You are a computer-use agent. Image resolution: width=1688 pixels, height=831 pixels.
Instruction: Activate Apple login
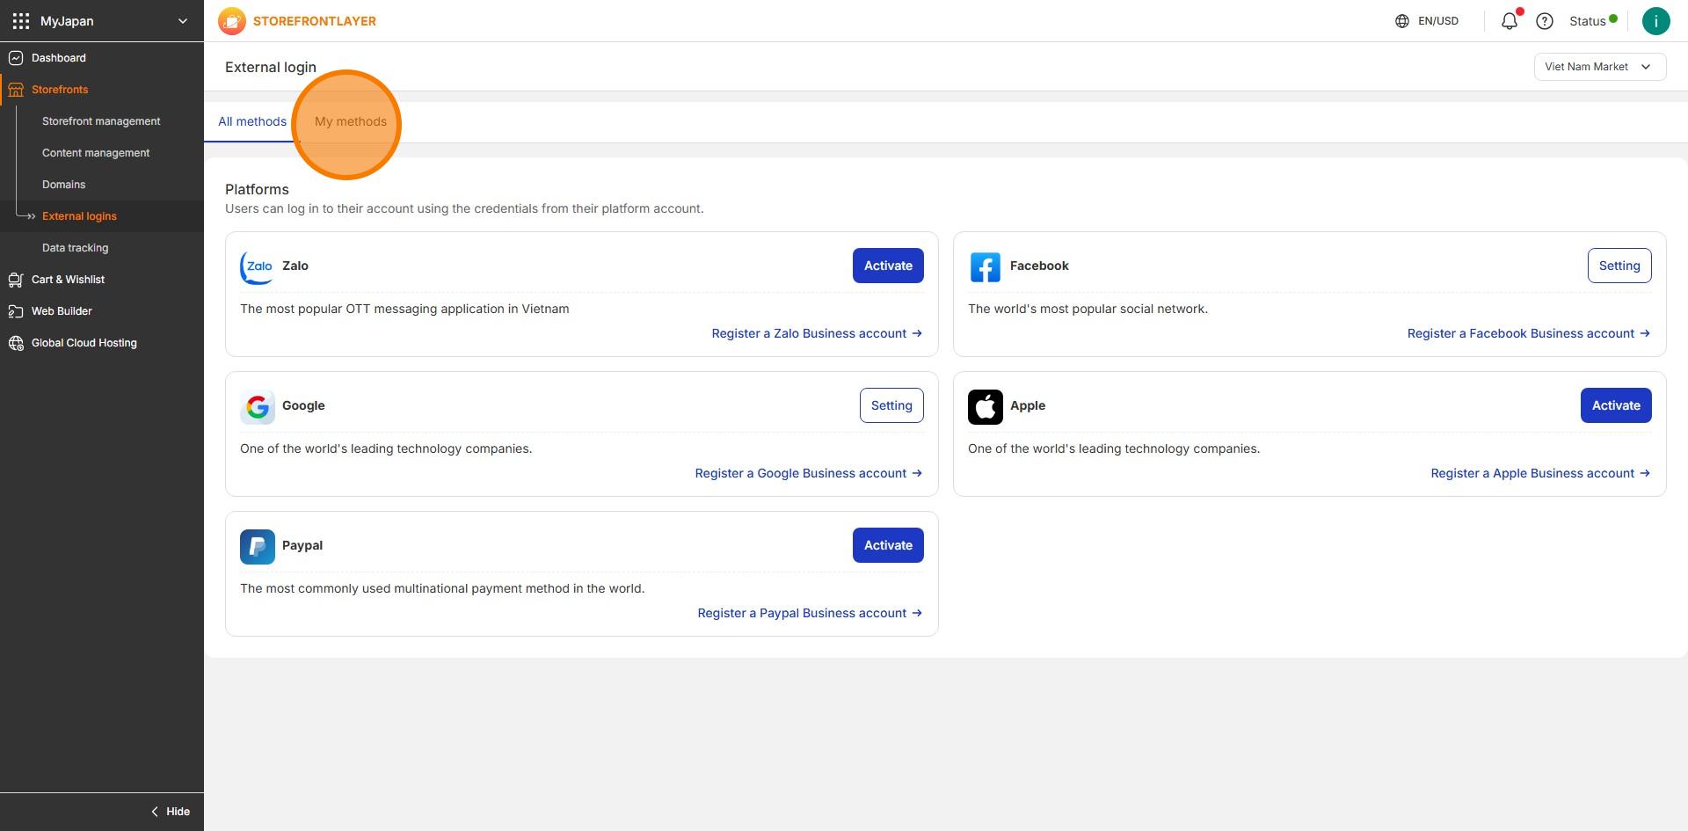tap(1616, 405)
